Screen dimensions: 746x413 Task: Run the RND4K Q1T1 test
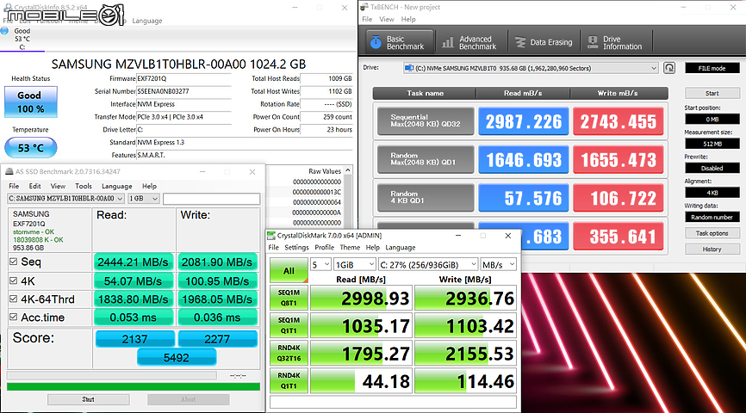click(289, 380)
